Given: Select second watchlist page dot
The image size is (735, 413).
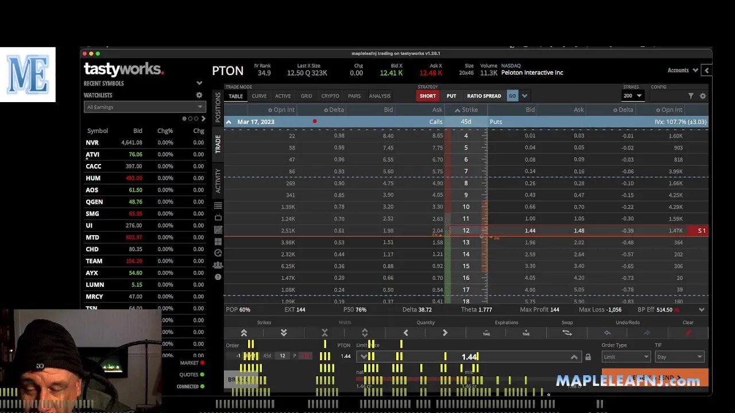Looking at the screenshot, I should point(190,119).
